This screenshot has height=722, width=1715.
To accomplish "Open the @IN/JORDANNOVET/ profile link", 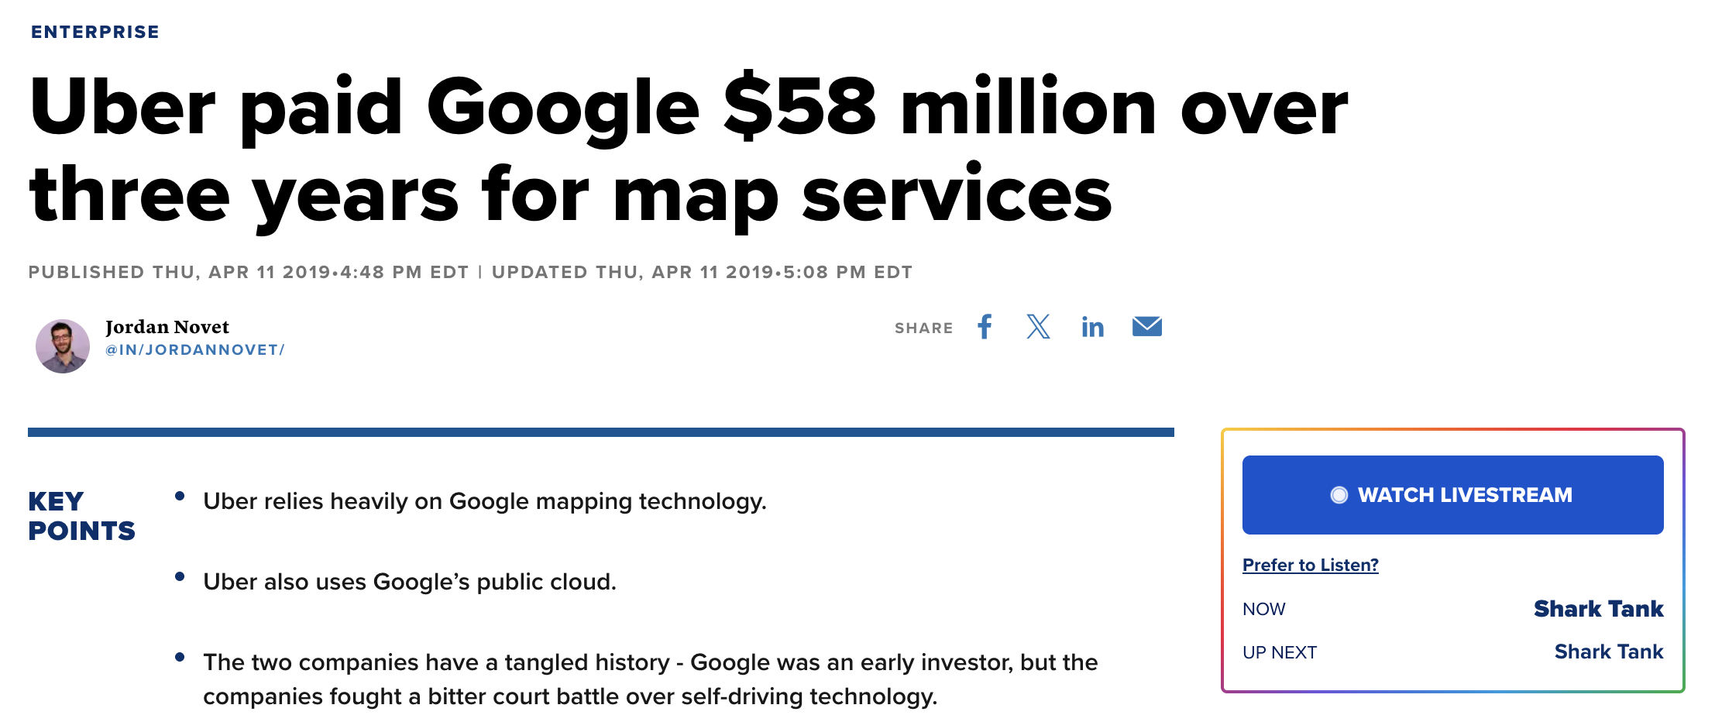I will pos(195,350).
